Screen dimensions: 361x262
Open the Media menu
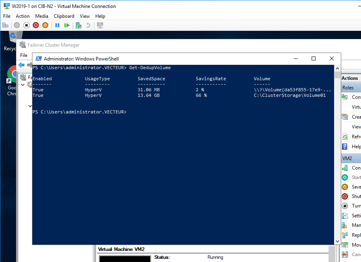[x=42, y=16]
